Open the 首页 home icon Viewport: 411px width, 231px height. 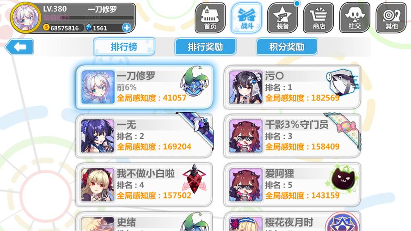pyautogui.click(x=210, y=18)
